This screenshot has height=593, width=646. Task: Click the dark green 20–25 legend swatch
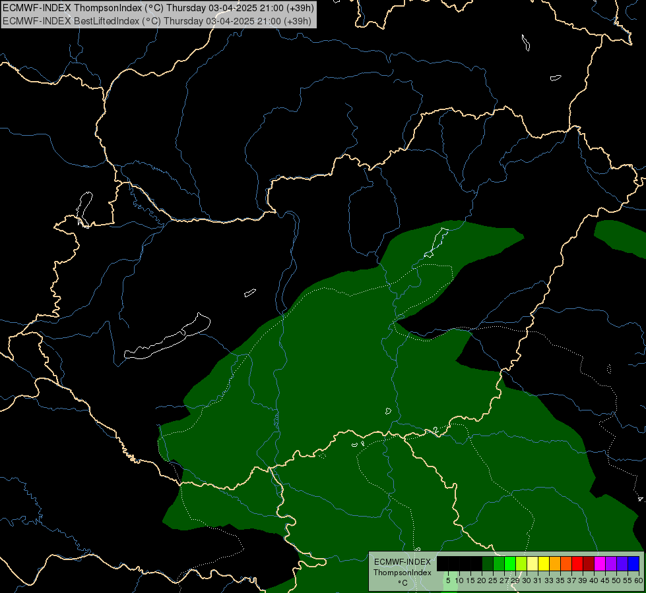488,563
